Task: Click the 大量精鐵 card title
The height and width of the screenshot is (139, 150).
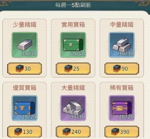Action: [x=73, y=88]
